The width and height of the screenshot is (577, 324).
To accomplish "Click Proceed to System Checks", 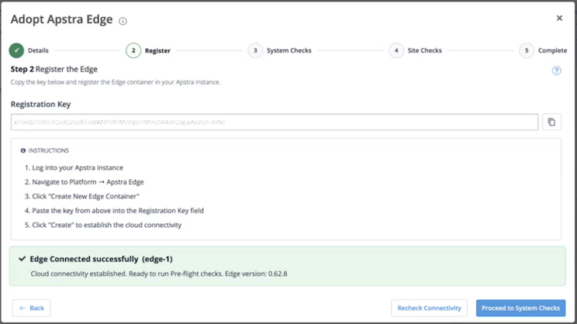I will 520,308.
